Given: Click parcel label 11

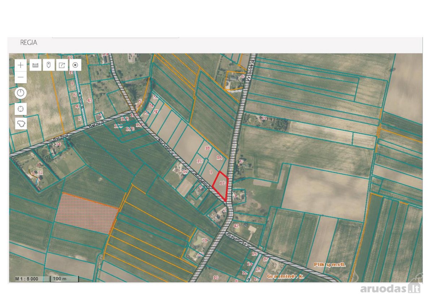Looking at the screenshot, I should (x=264, y=118).
